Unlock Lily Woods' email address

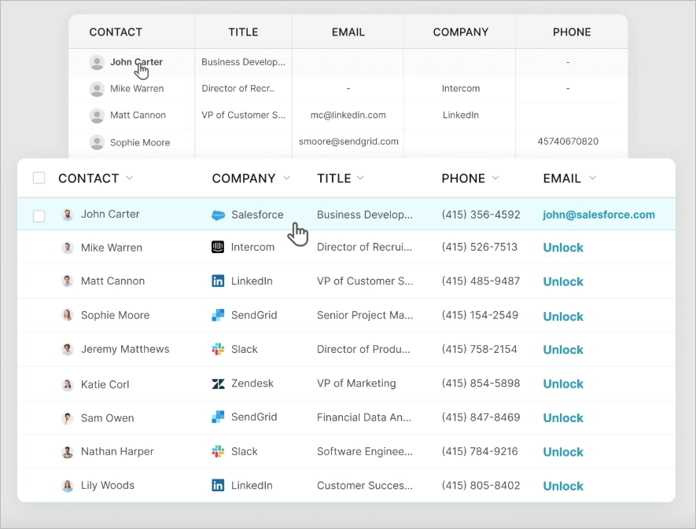(563, 486)
